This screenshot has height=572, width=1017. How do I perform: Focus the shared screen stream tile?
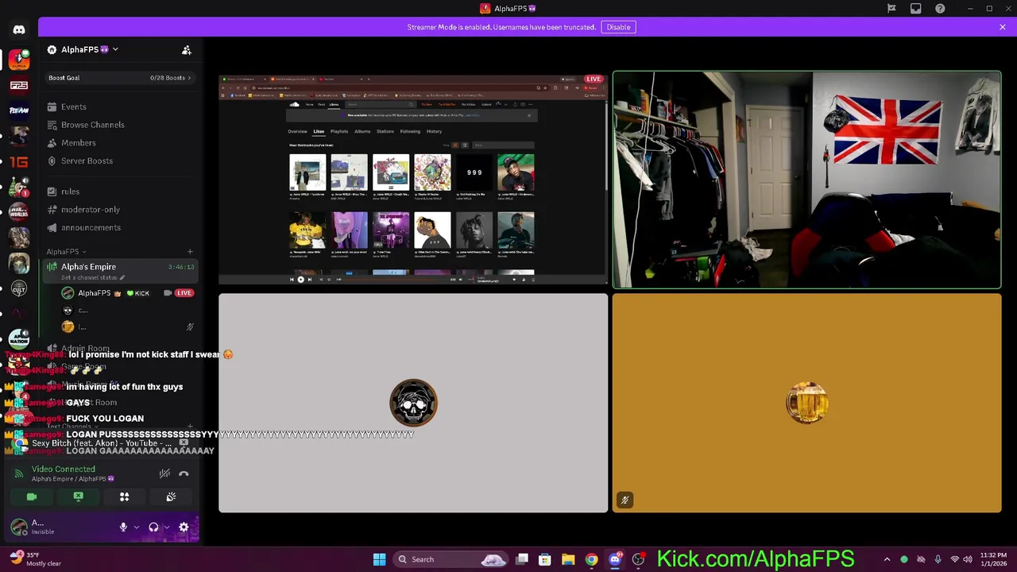[x=413, y=180]
